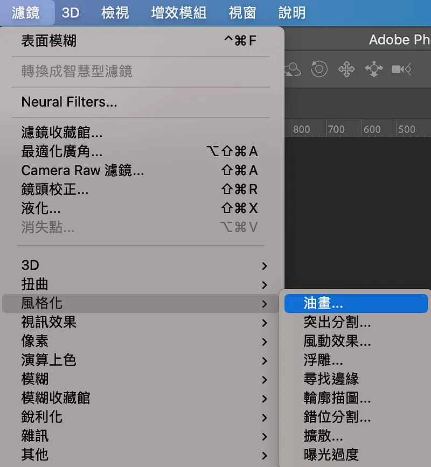This screenshot has height=467, width=431.
Task: Choose 鏡頭校正... filter
Action: tap(141, 189)
